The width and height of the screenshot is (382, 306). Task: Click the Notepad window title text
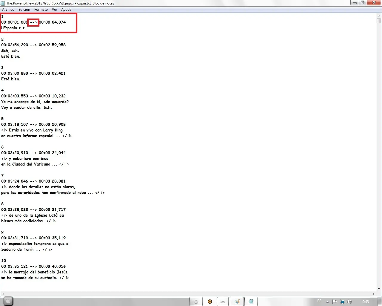coord(60,3)
